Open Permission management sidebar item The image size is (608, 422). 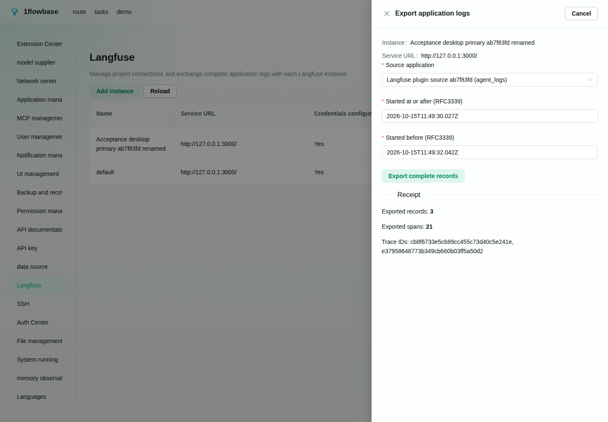coord(38,211)
